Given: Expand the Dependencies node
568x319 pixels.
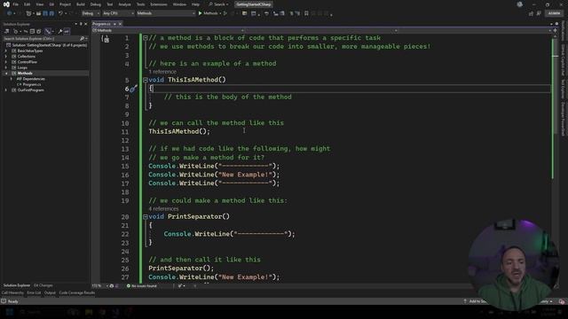Looking at the screenshot, I should [x=12, y=79].
